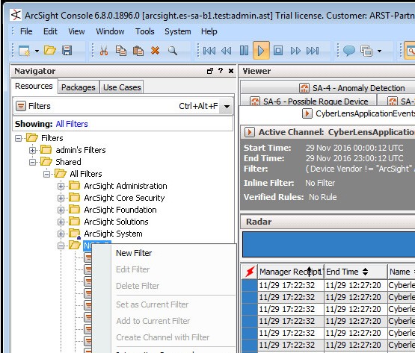
Task: Collapse the All Filters folder
Action: tap(47, 174)
